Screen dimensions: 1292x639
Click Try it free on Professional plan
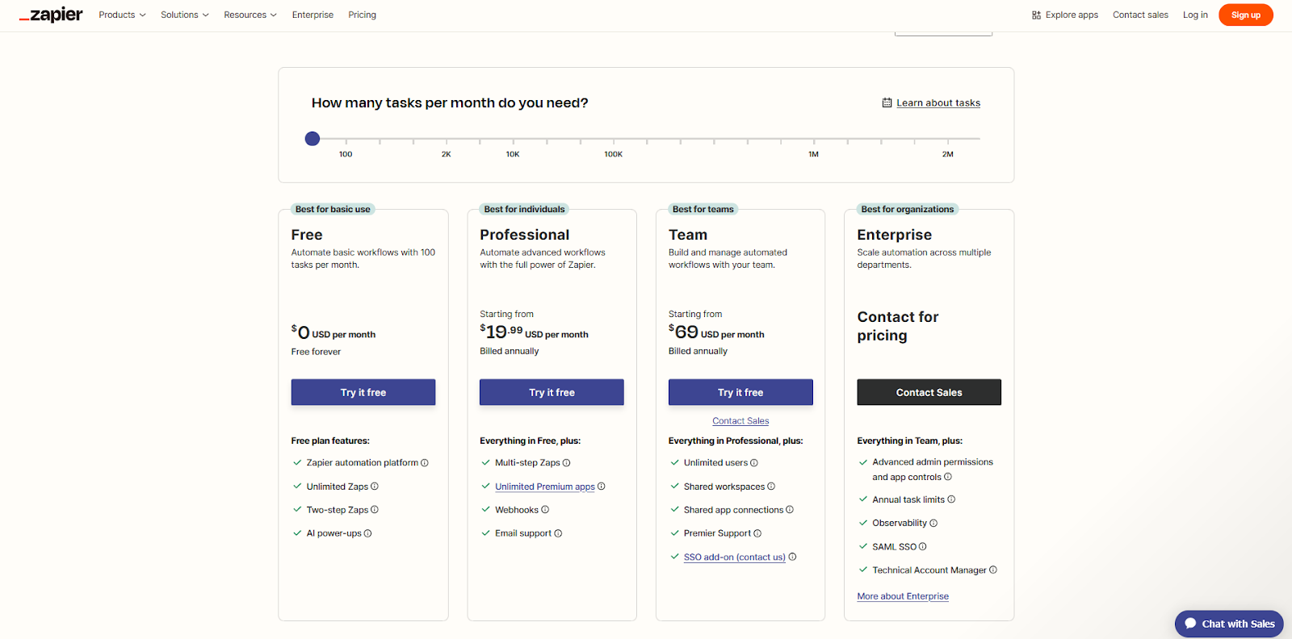click(x=552, y=392)
